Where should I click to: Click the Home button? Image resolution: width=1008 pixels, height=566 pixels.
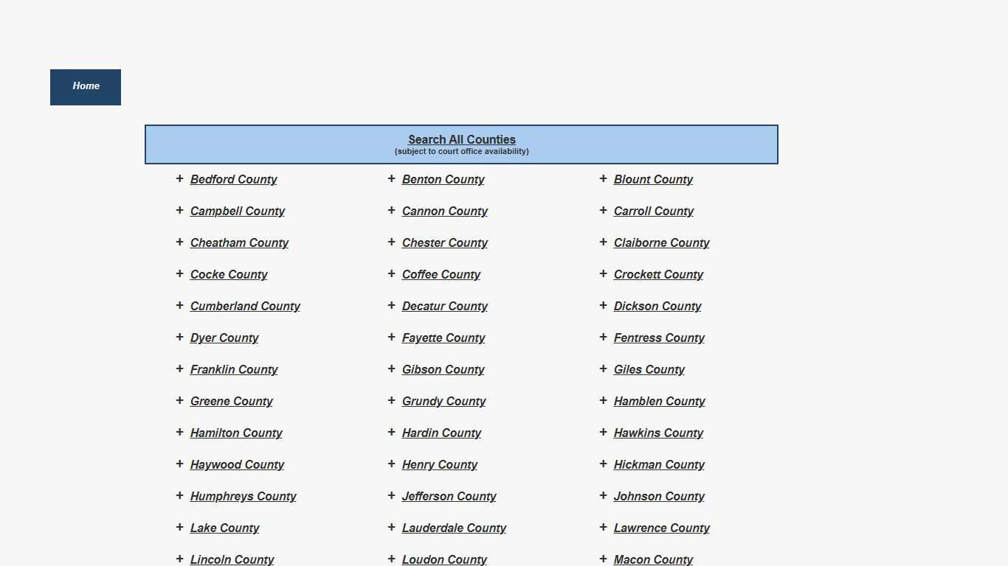pos(86,87)
